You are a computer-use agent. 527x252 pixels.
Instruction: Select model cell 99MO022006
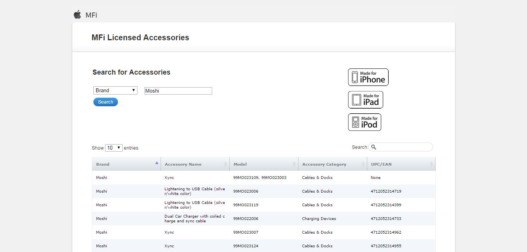(x=246, y=219)
